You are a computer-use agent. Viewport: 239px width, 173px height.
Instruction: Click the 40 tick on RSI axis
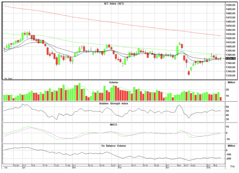tap(228, 115)
